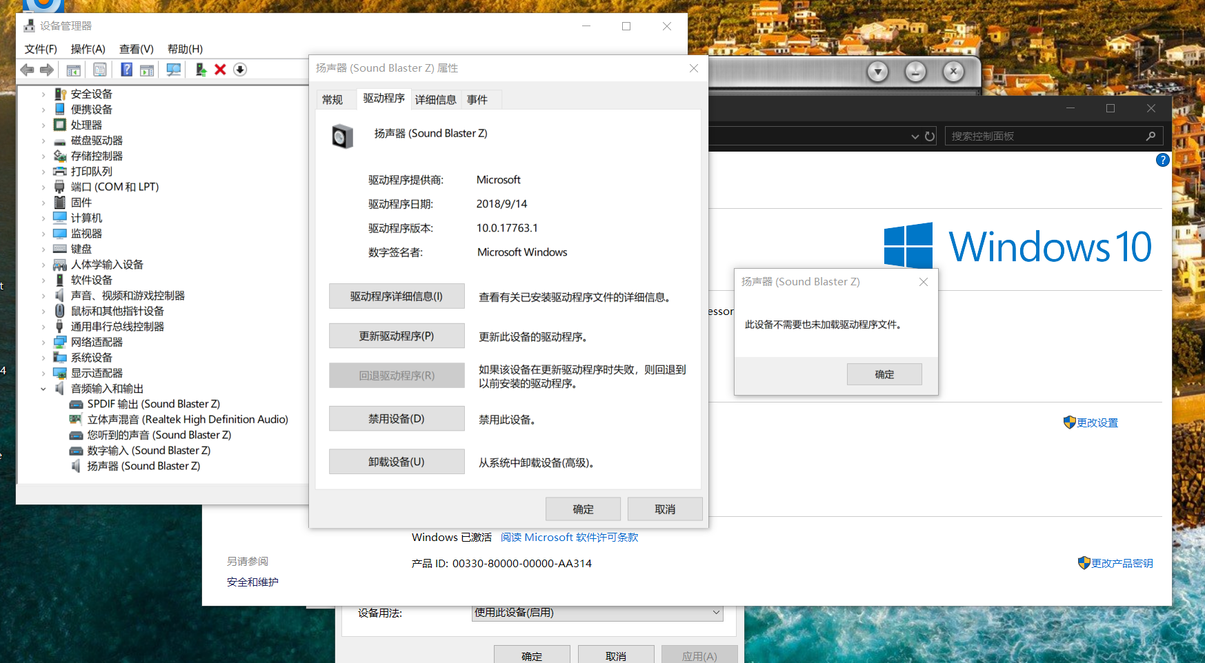Click the Back arrow in Device Manager toolbar
The height and width of the screenshot is (663, 1205).
27,70
